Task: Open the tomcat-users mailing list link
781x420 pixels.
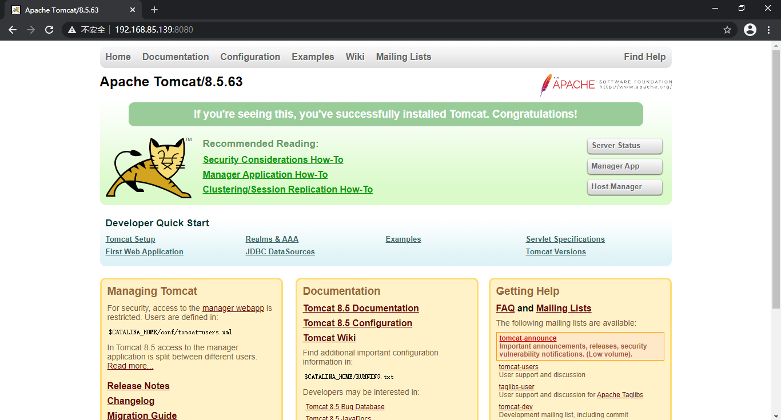Action: tap(519, 367)
